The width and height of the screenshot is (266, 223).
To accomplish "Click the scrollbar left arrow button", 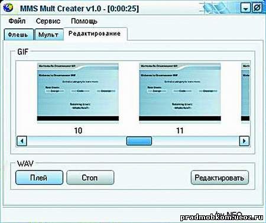I will (x=22, y=141).
